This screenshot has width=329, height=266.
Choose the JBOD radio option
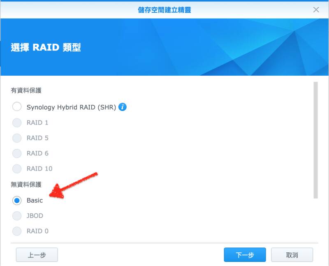click(x=17, y=216)
